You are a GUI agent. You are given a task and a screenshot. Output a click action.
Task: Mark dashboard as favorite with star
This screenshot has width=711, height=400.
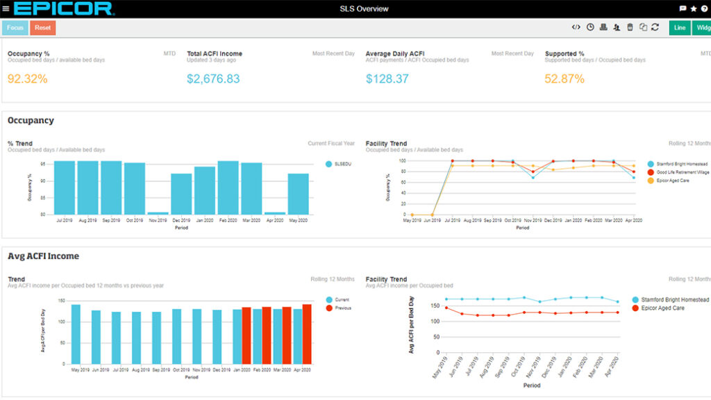pyautogui.click(x=694, y=9)
